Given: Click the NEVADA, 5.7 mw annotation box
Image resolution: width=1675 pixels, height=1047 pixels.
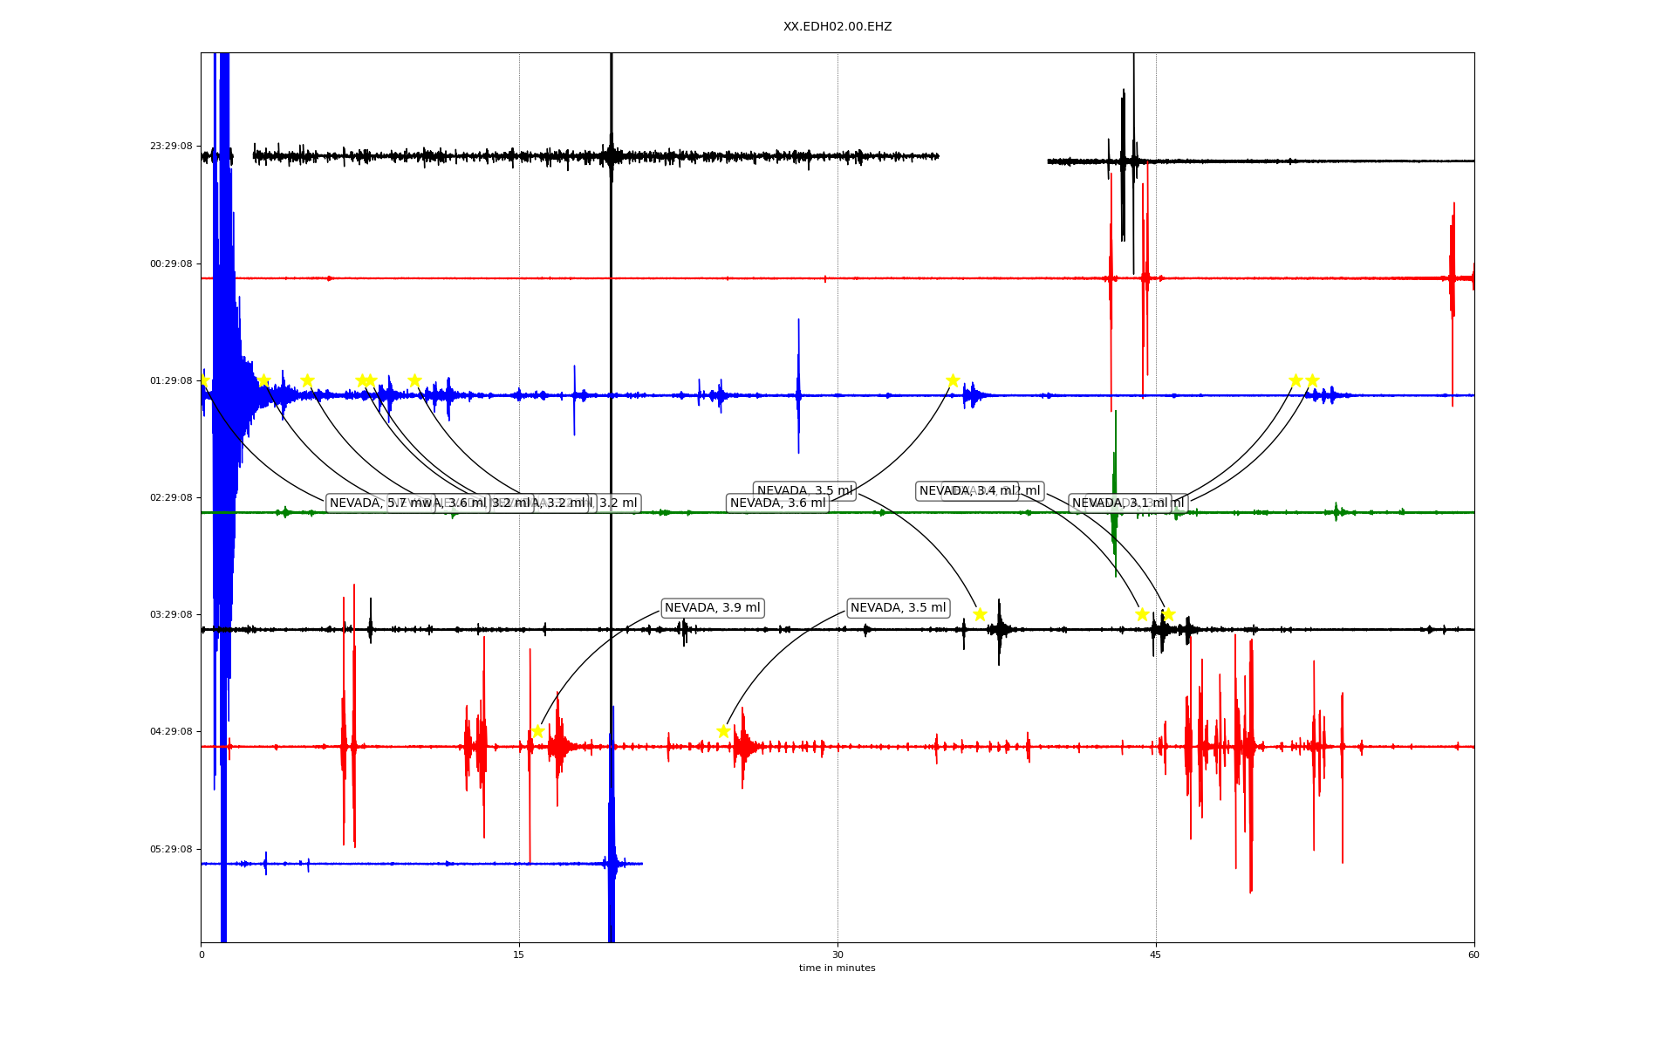Looking at the screenshot, I should [366, 503].
